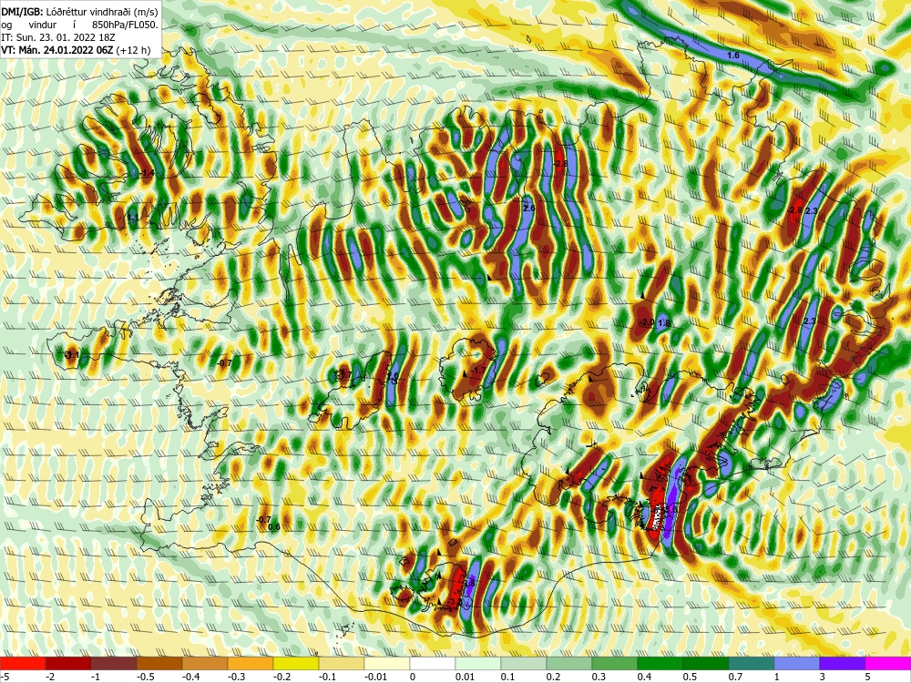The height and width of the screenshot is (683, 911).
Task: Pick the medium green legend swatch above 0.3
Action: [x=615, y=663]
